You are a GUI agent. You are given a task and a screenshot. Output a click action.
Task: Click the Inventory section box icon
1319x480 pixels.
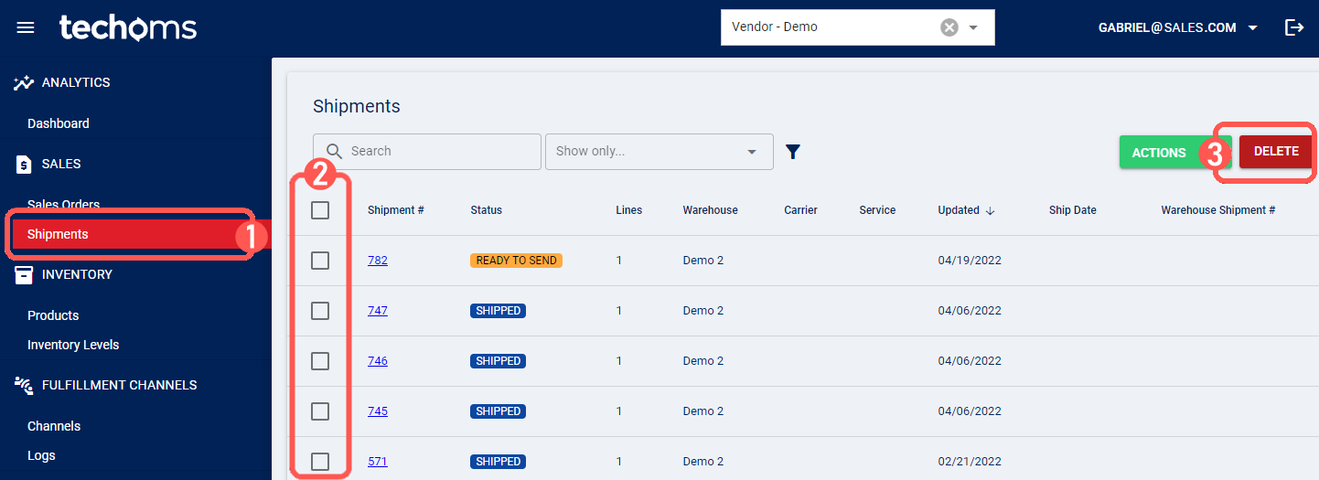coord(25,274)
